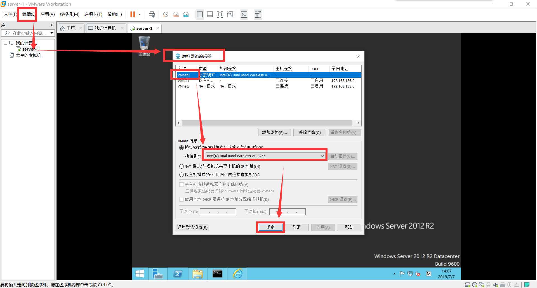The width and height of the screenshot is (537, 288).
Task: Collapse the My Computer tree node
Action: click(5, 43)
